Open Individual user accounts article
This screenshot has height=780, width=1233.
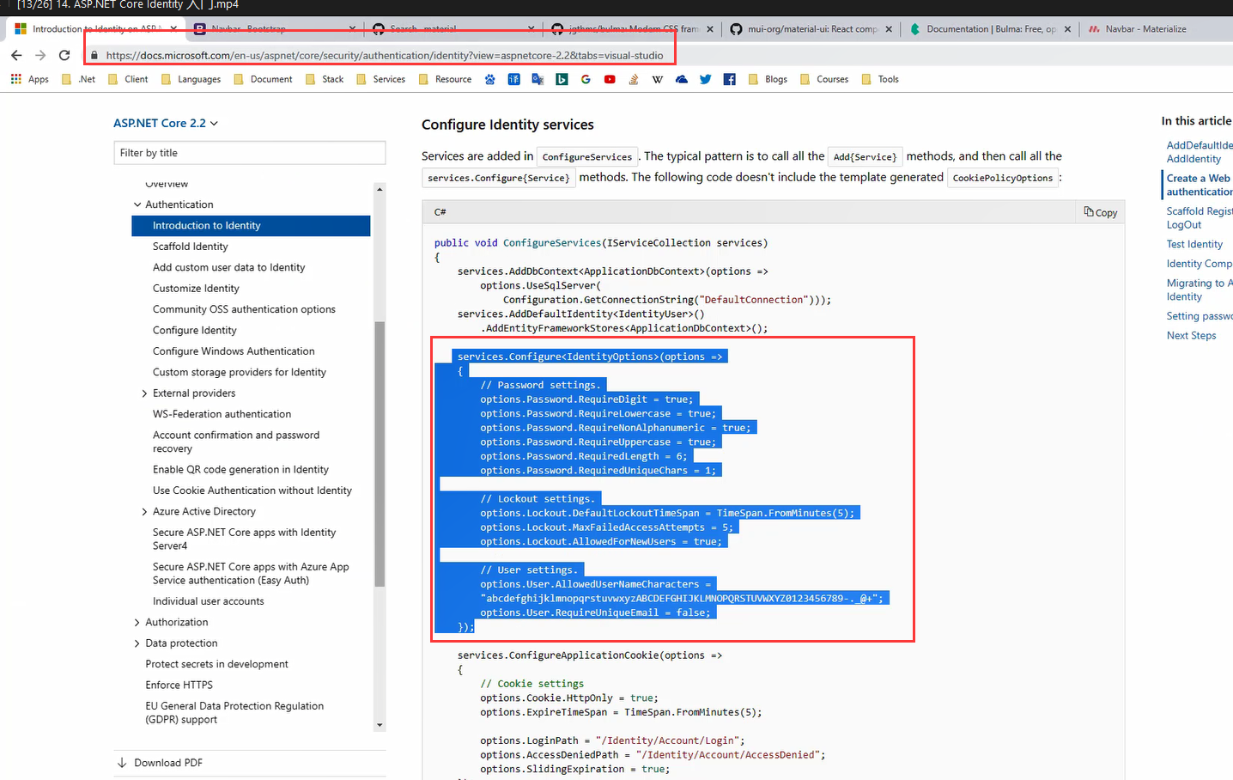(x=209, y=601)
